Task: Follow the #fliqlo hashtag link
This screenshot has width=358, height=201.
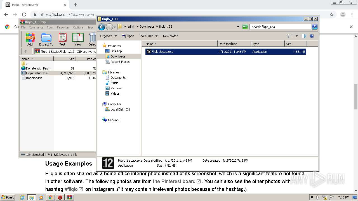Action: (x=74, y=189)
